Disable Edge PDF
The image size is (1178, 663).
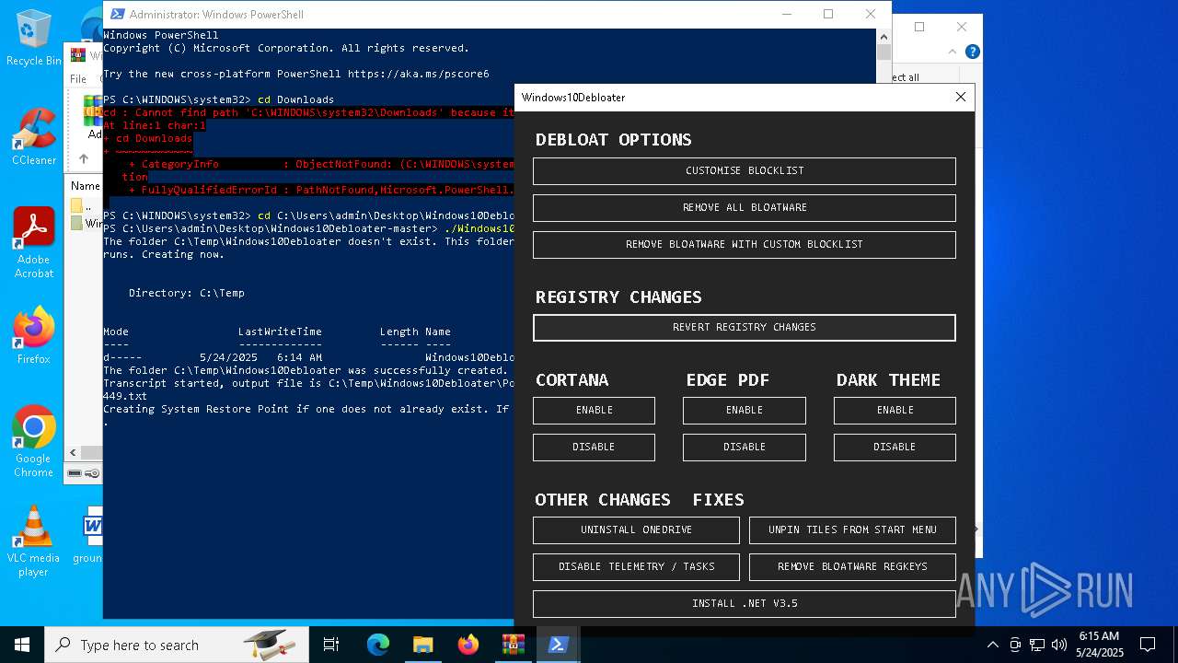pos(744,447)
